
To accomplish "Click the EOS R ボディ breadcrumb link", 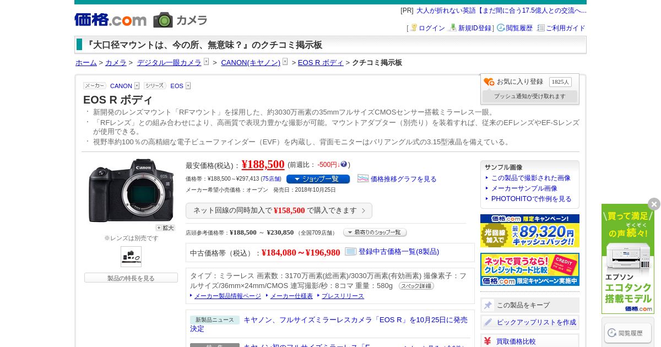I will pos(321,63).
